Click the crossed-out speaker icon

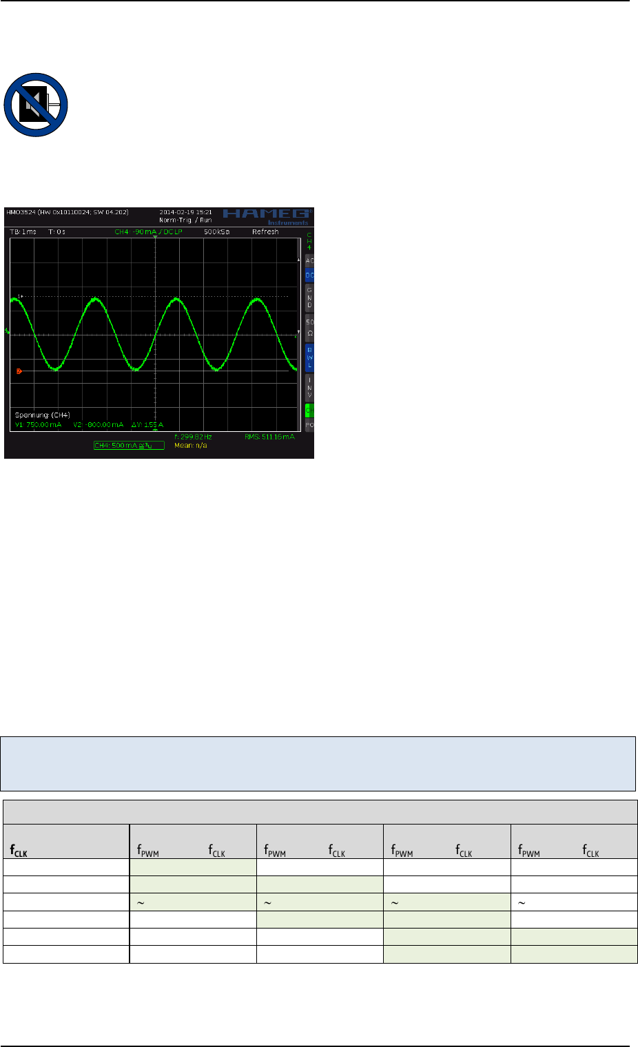pyautogui.click(x=36, y=105)
